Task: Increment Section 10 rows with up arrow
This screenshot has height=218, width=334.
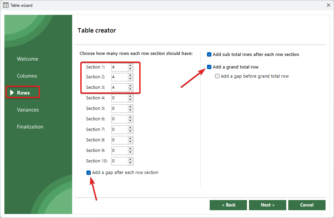Action: 130,159
